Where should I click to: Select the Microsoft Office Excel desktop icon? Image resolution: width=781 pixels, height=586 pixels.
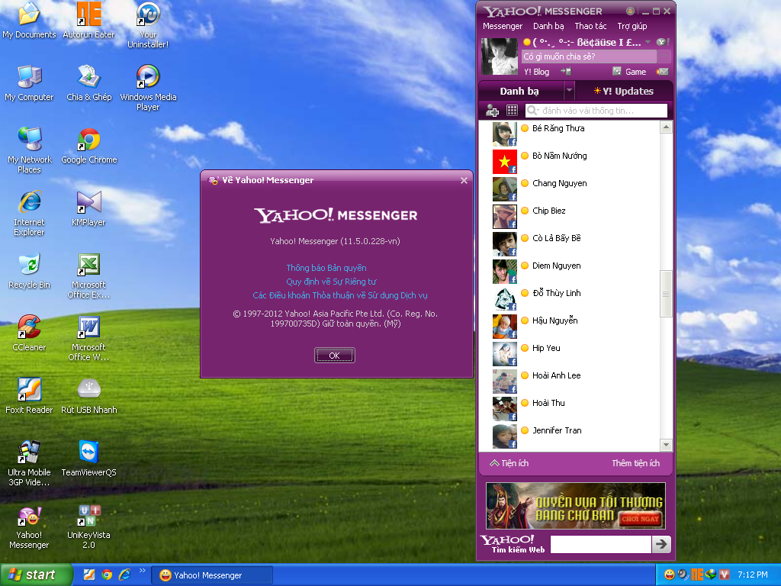88,276
